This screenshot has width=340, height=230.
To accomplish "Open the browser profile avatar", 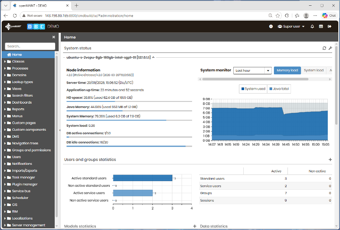I will click(x=306, y=16).
